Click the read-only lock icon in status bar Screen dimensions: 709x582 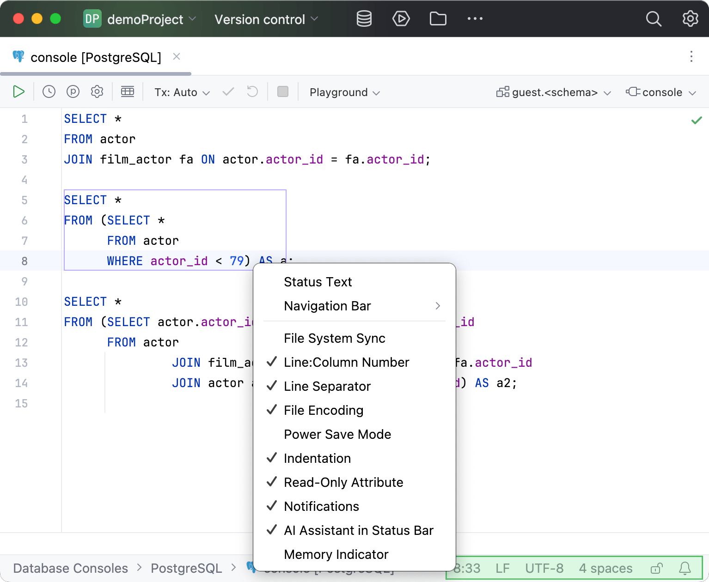[656, 568]
